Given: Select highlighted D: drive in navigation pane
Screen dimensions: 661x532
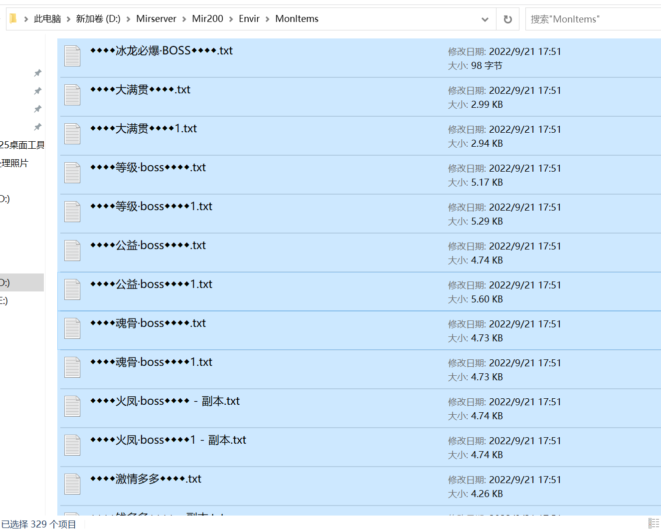Looking at the screenshot, I should (22, 282).
